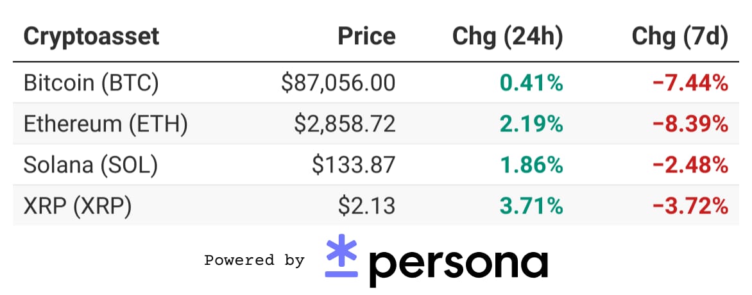The image size is (752, 295).
Task: Click the Bitcoin price $87,056.00
Action: tap(339, 83)
